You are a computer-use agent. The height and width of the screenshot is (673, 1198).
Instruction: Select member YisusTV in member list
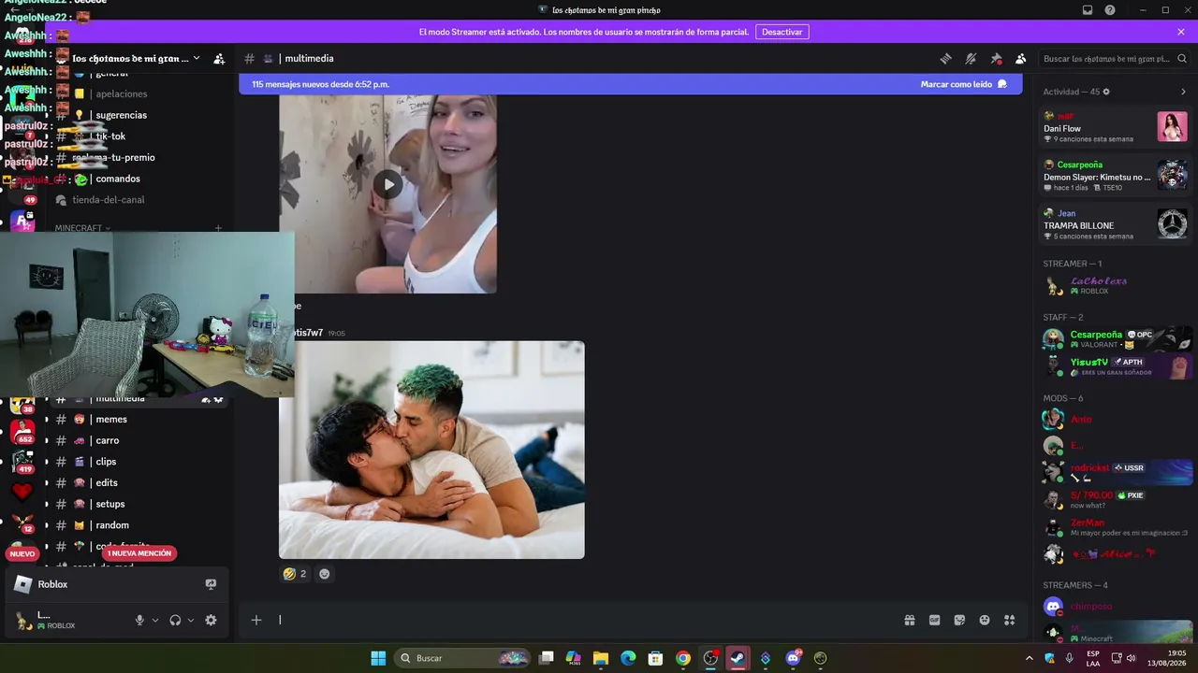point(1115,365)
